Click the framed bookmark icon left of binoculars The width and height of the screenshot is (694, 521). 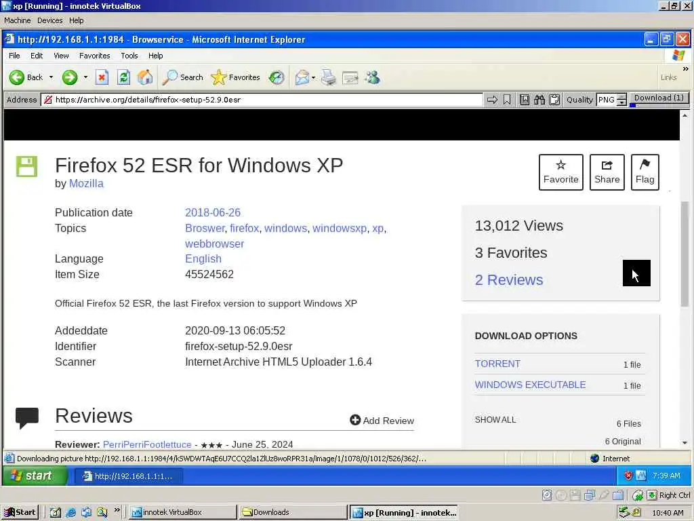[525, 100]
